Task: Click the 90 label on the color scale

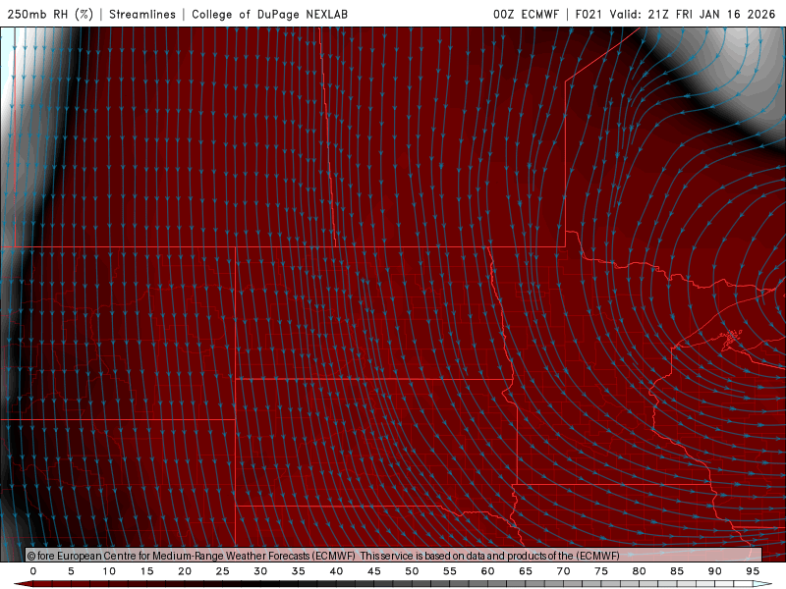Action: (715, 571)
